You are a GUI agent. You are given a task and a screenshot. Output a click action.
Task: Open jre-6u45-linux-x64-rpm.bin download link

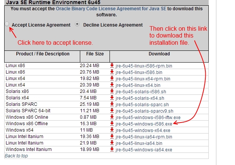(143, 79)
